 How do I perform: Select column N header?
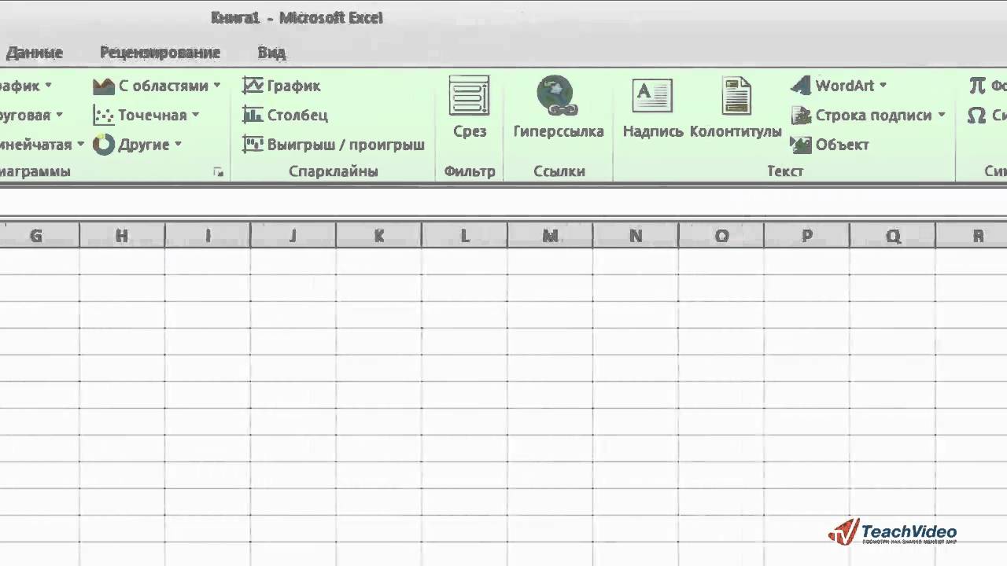pos(636,236)
